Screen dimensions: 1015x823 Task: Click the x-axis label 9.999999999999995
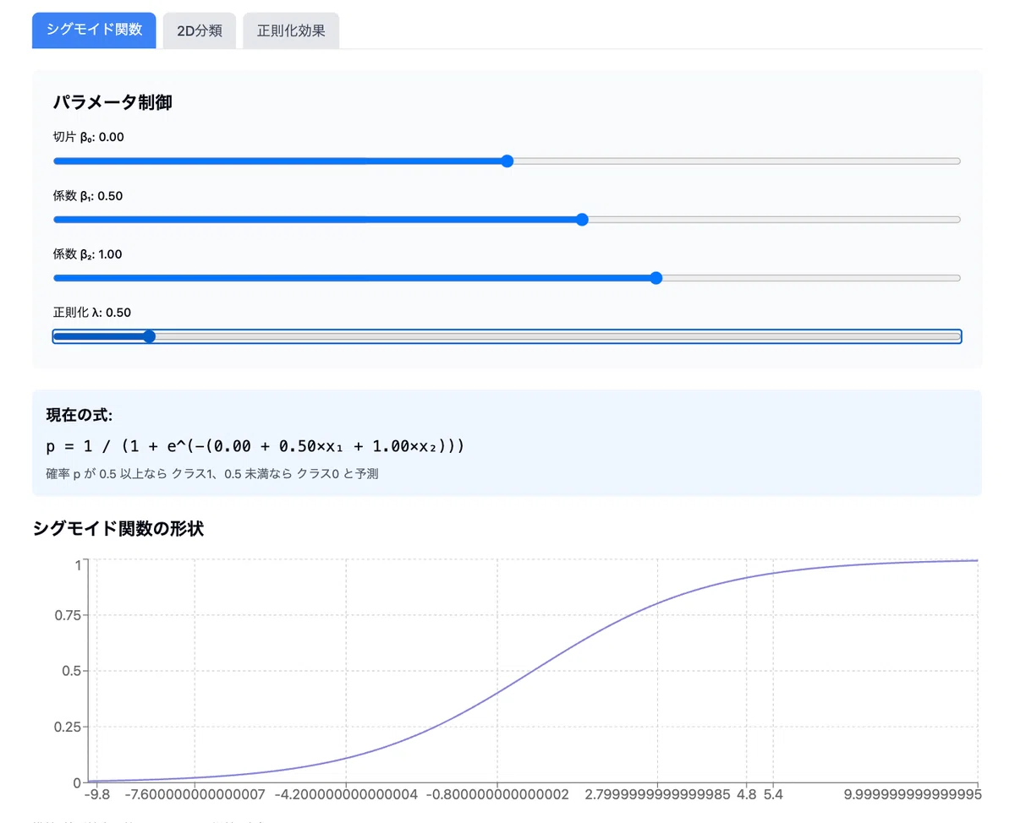[911, 794]
